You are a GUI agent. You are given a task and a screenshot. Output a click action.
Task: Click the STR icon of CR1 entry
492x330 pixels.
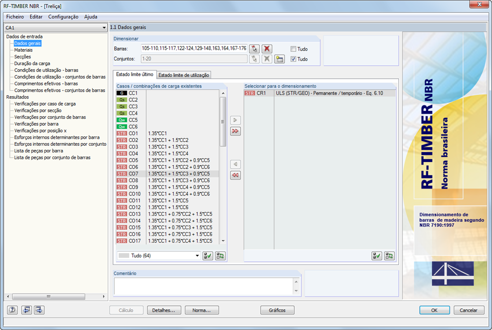click(x=250, y=93)
